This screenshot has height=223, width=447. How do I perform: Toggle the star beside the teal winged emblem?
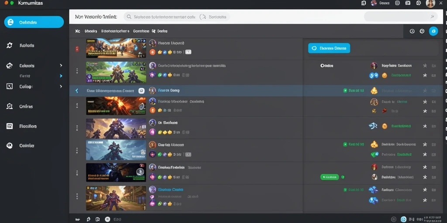[425, 126]
